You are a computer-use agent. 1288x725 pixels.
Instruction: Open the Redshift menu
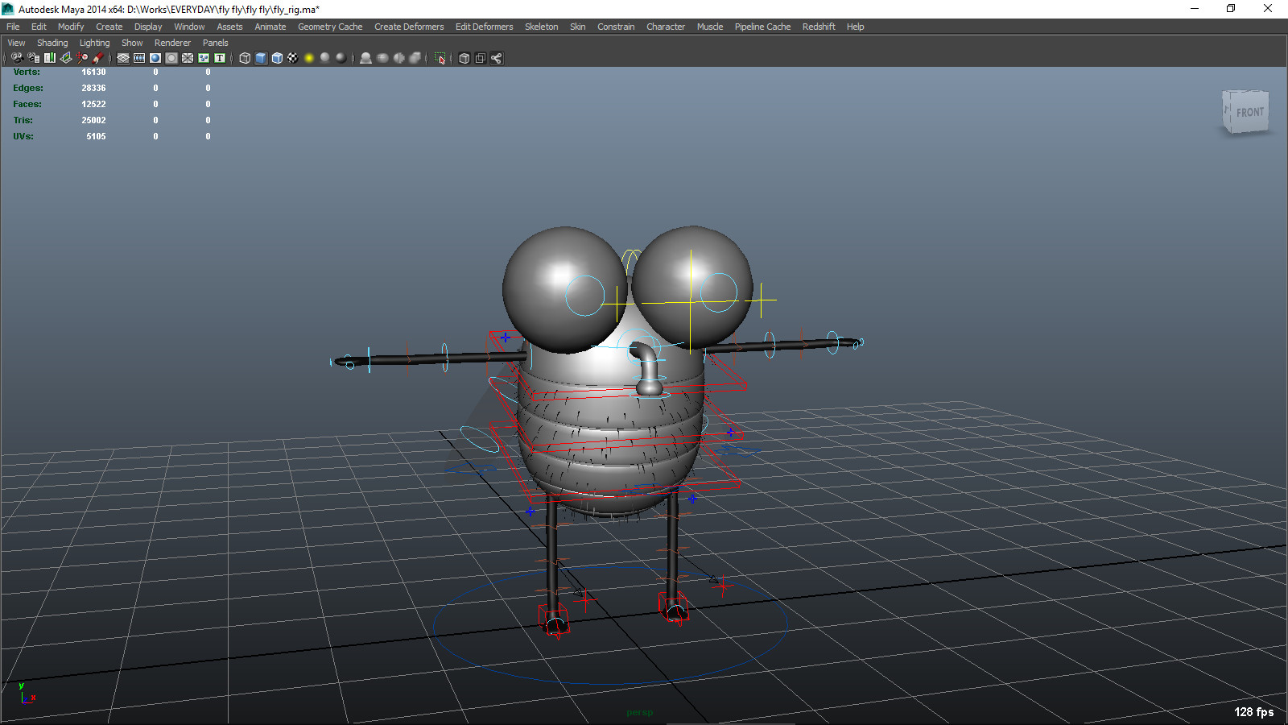click(x=818, y=26)
